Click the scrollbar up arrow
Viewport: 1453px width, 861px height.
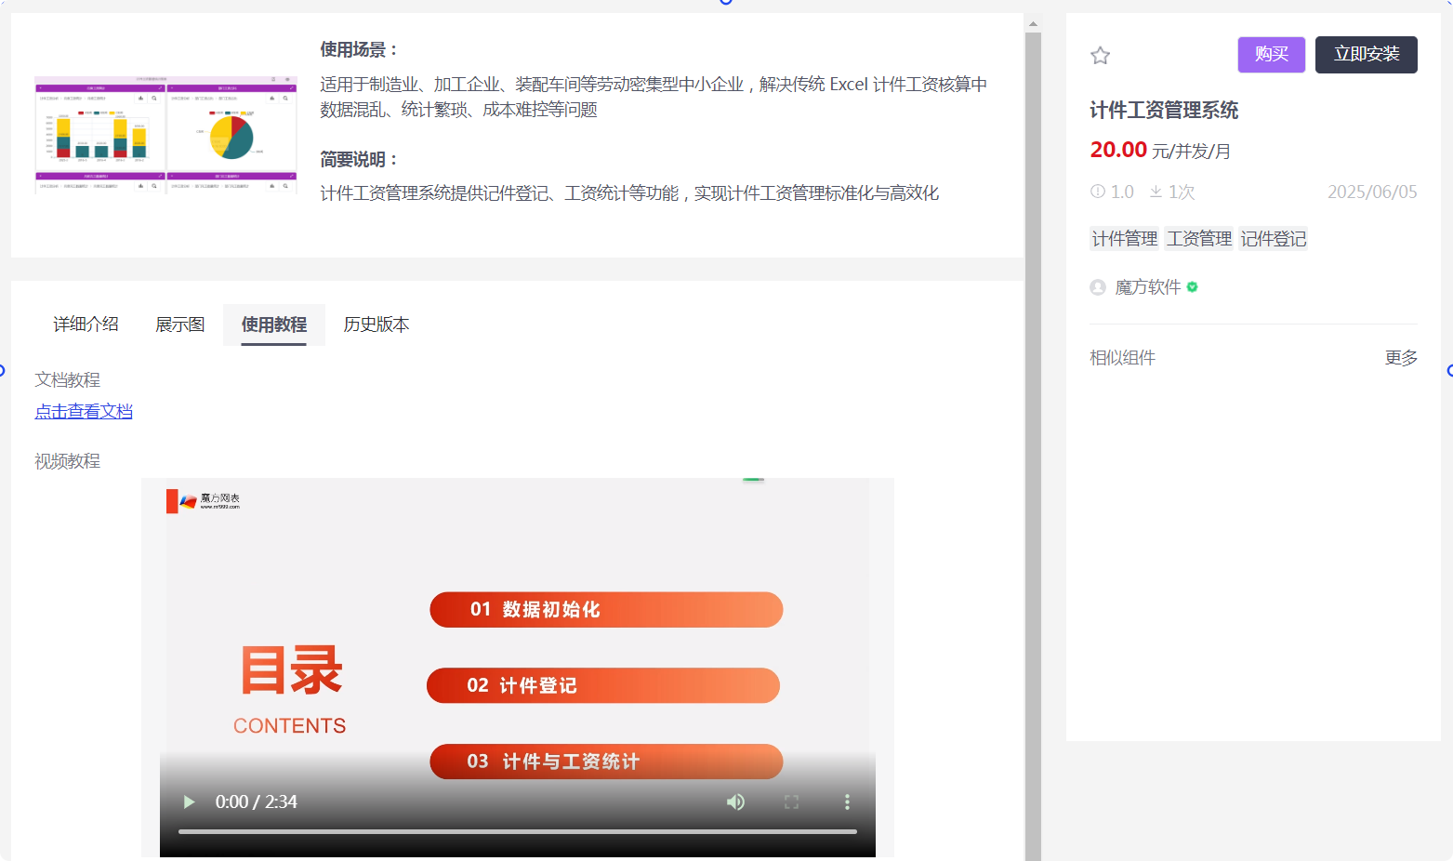point(1033,24)
